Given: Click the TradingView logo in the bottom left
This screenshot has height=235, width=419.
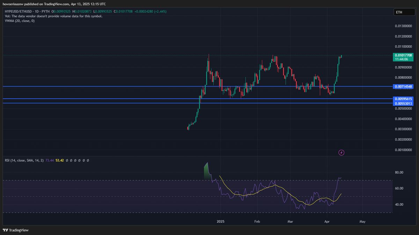Looking at the screenshot, I should 16,230.
